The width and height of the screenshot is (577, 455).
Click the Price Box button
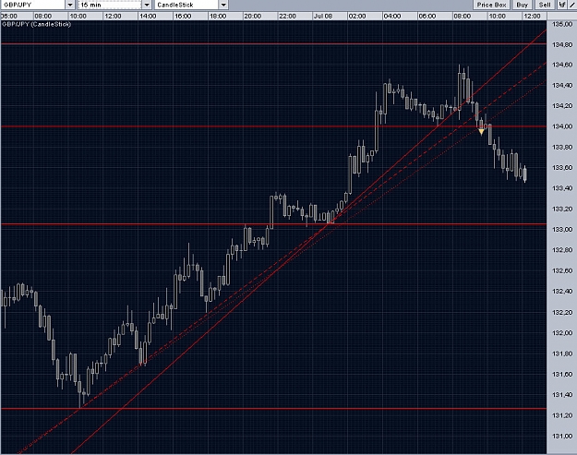(491, 5)
